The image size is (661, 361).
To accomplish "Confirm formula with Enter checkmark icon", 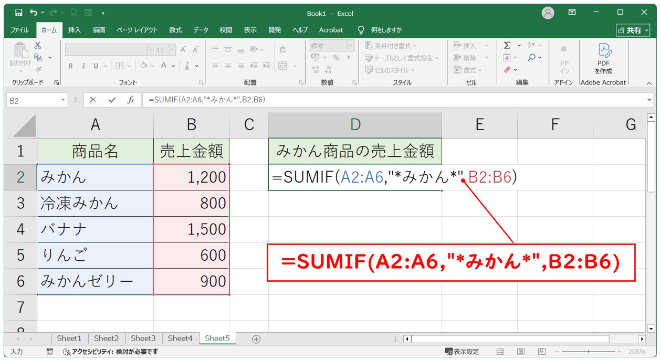I will tap(112, 100).
